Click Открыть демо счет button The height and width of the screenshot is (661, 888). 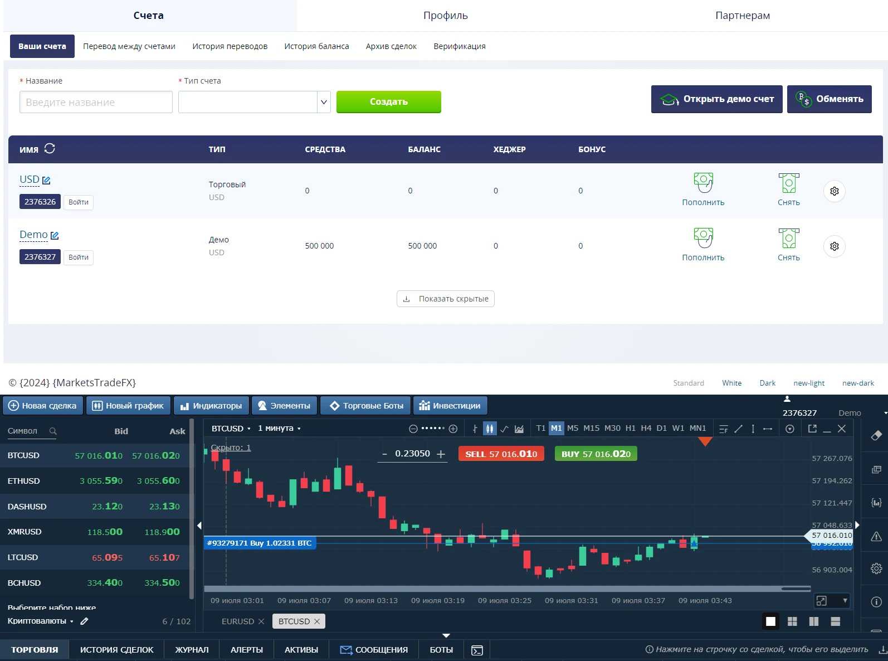pyautogui.click(x=716, y=99)
